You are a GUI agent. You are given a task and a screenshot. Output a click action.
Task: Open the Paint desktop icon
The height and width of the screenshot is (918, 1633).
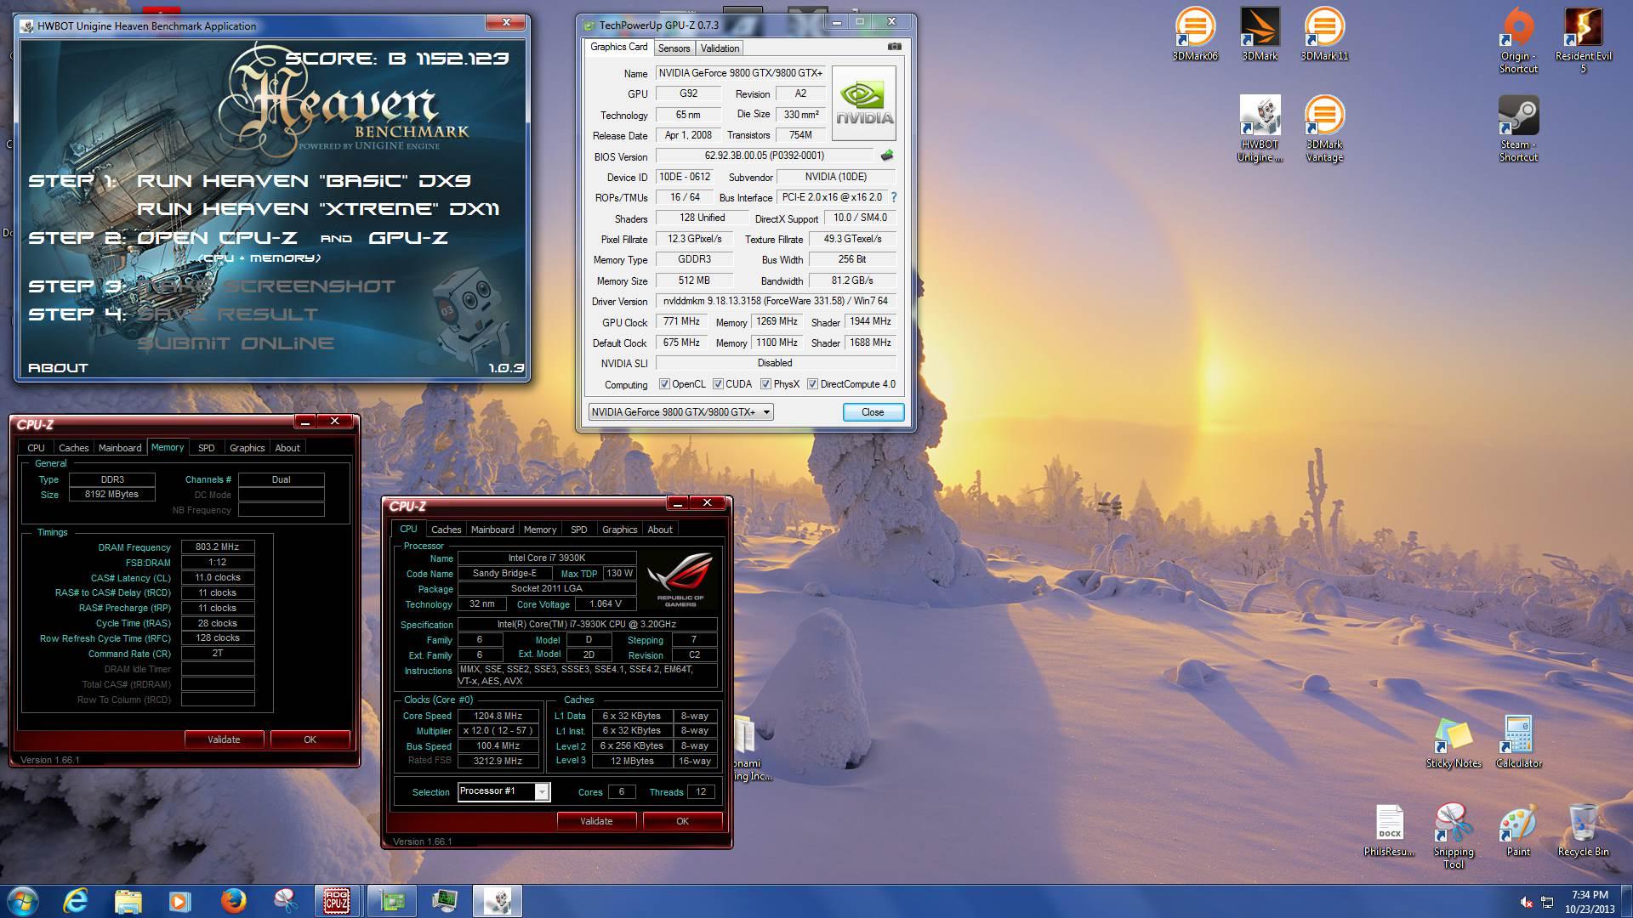point(1518,830)
